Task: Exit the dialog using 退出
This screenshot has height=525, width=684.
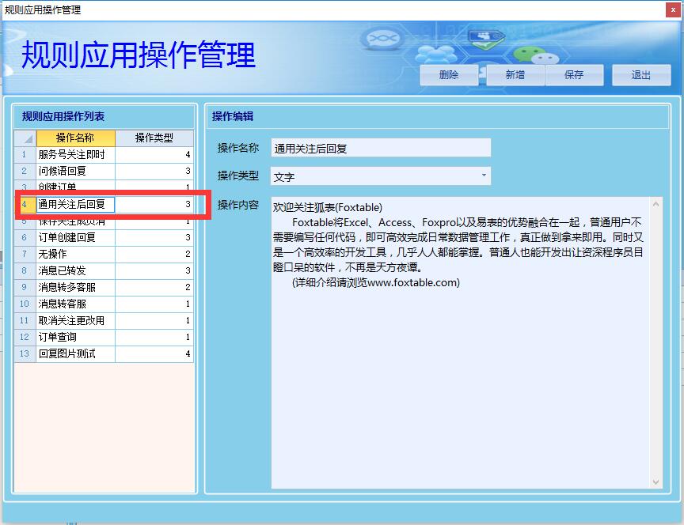Action: tap(641, 75)
